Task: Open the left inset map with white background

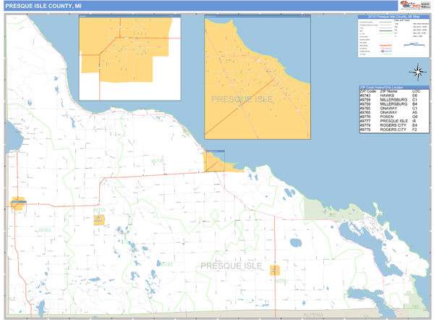Action: tap(129, 58)
